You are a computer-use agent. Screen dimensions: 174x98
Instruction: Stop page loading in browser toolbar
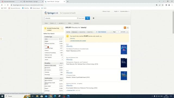click(x=8, y=5)
